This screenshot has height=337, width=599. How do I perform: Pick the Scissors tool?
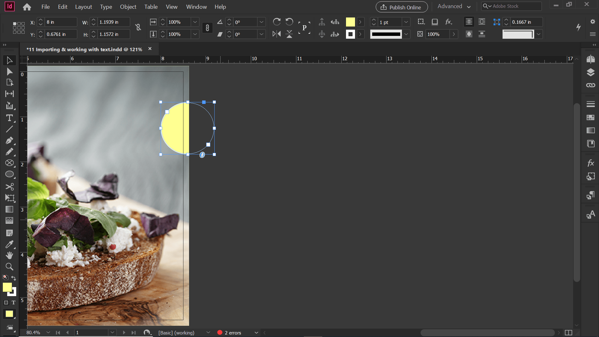pos(9,187)
